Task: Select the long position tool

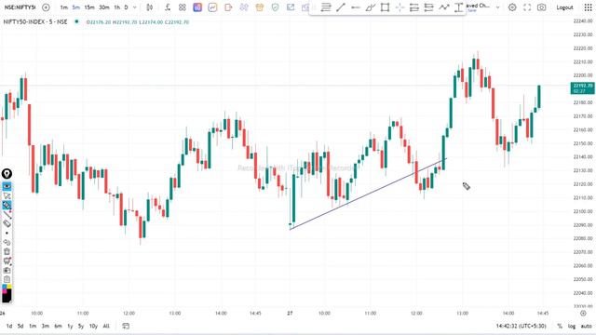Action: coord(414,7)
